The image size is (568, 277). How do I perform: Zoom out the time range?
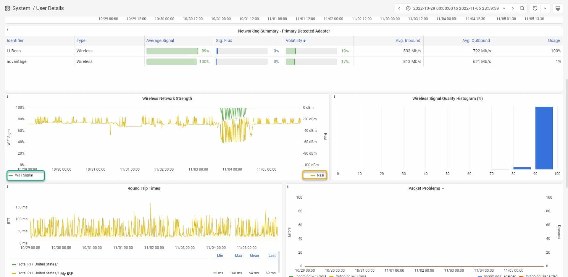coord(522,8)
